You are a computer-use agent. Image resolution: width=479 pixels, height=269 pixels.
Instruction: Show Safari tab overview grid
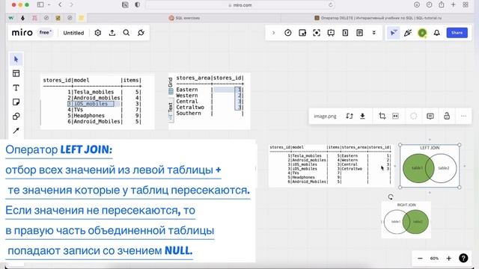click(466, 4)
